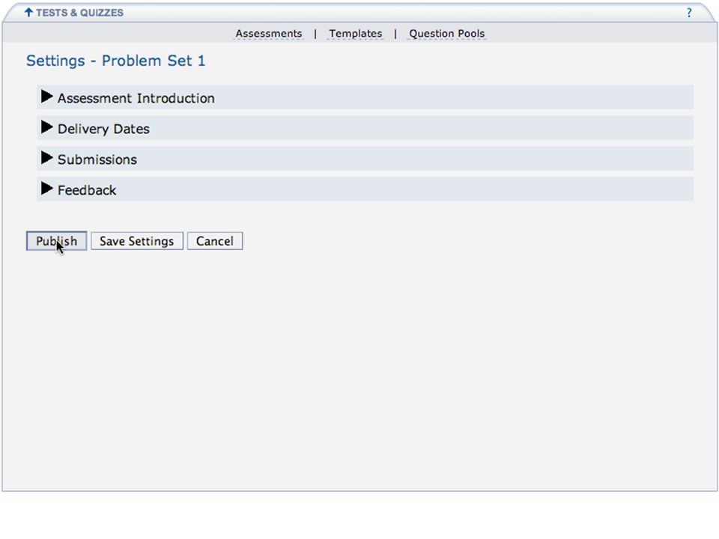
Task: Click the help question mark icon
Action: (689, 13)
